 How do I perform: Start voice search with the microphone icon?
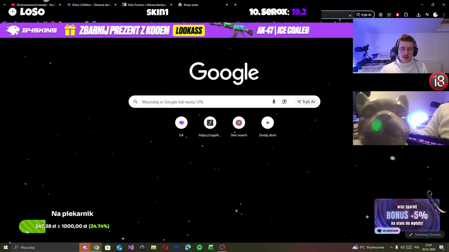[x=274, y=102]
